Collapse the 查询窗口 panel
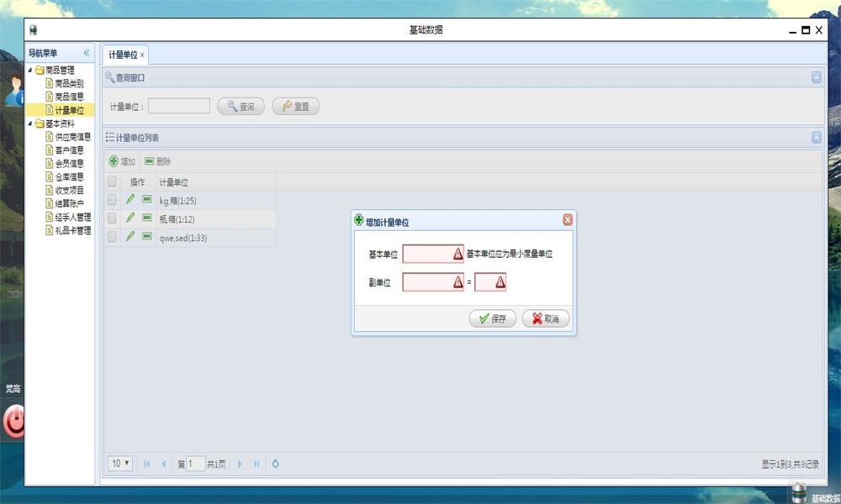The image size is (841, 504). pos(817,77)
